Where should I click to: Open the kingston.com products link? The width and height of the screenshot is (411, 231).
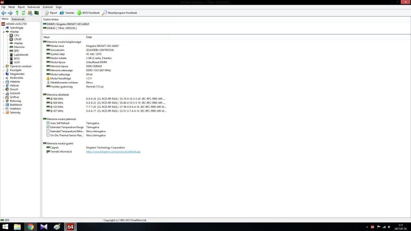pyautogui.click(x=113, y=152)
